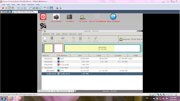Click the Workspace 1 panel label

[44, 91]
